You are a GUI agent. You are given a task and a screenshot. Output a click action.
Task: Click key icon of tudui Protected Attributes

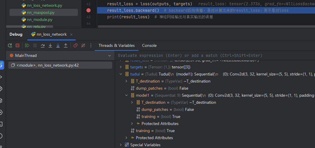pyautogui.click(x=132, y=138)
